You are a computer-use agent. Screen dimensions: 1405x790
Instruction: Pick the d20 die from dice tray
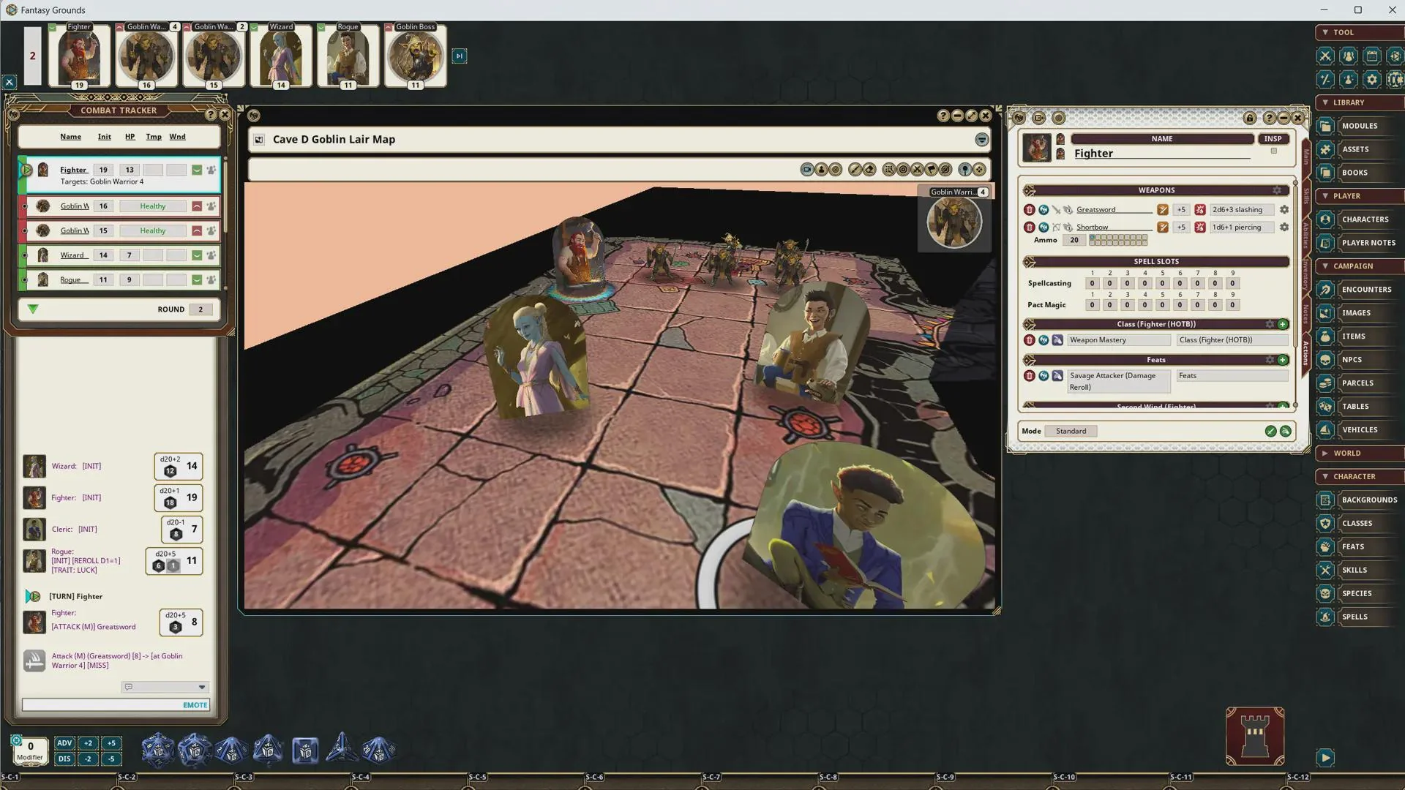157,750
